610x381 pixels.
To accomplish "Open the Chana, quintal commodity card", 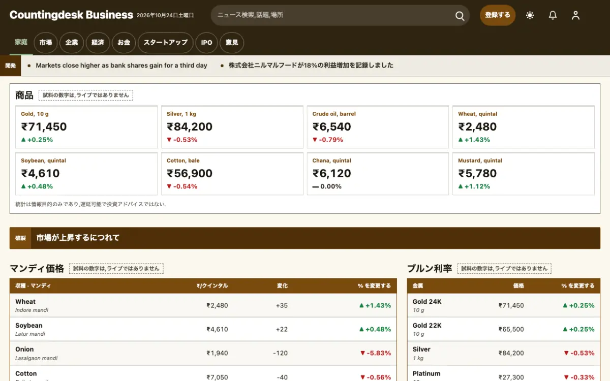I will click(378, 174).
